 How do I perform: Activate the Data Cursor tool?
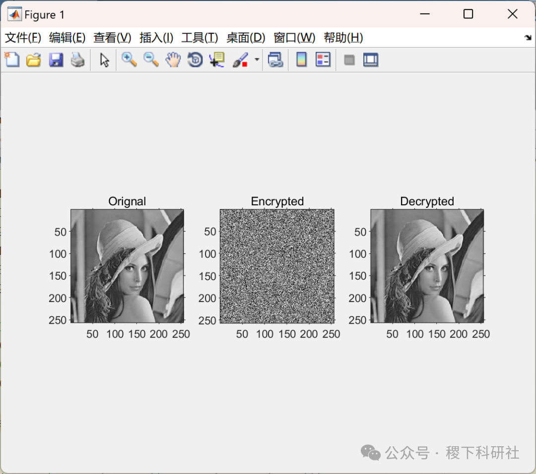pyautogui.click(x=216, y=59)
